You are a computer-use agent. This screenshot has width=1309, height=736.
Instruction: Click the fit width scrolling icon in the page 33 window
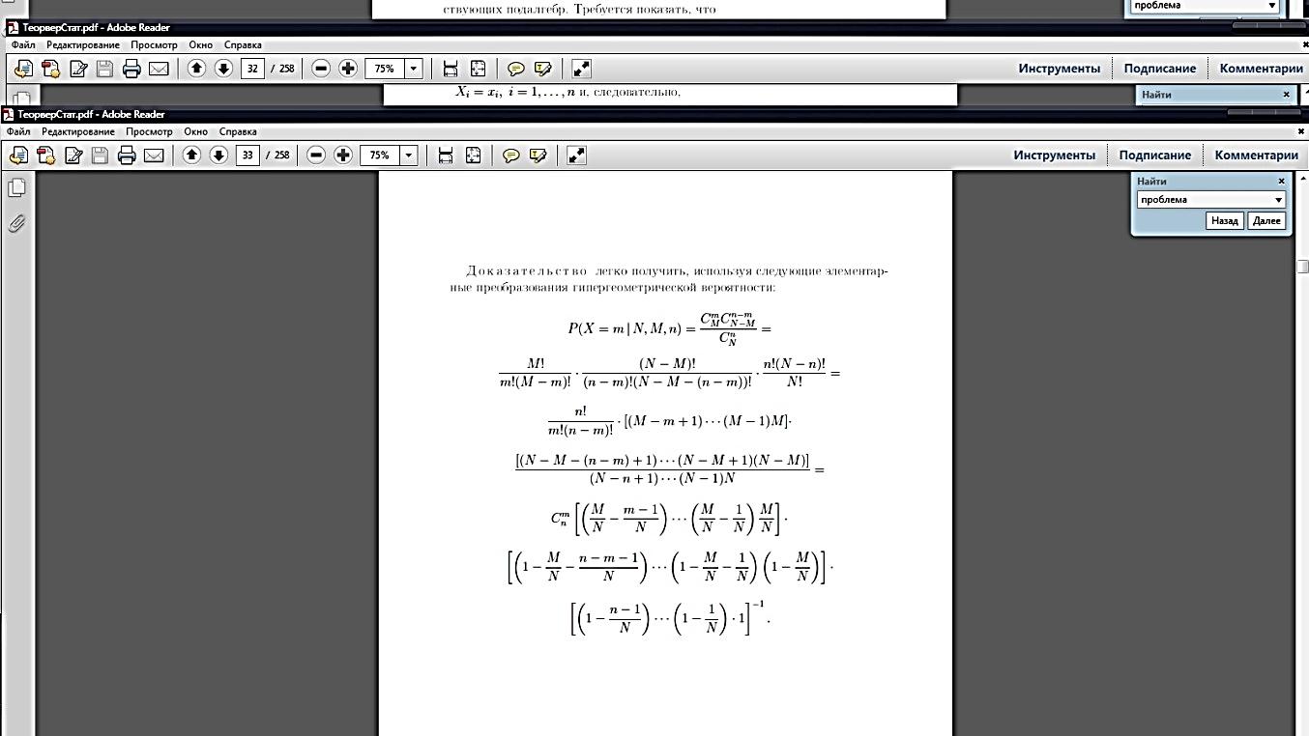coord(446,155)
